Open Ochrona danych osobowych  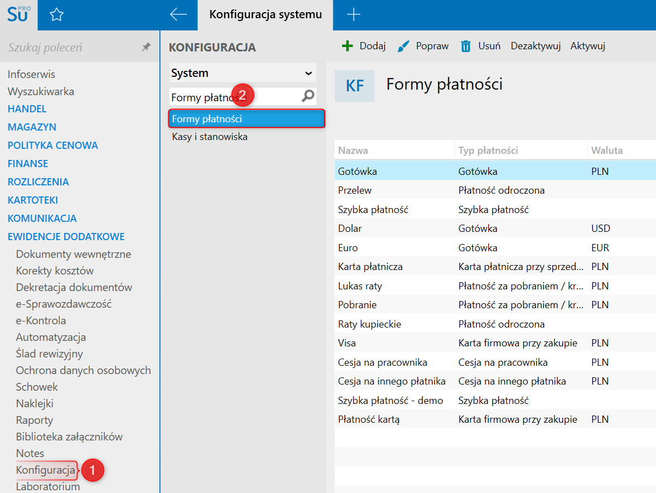83,371
